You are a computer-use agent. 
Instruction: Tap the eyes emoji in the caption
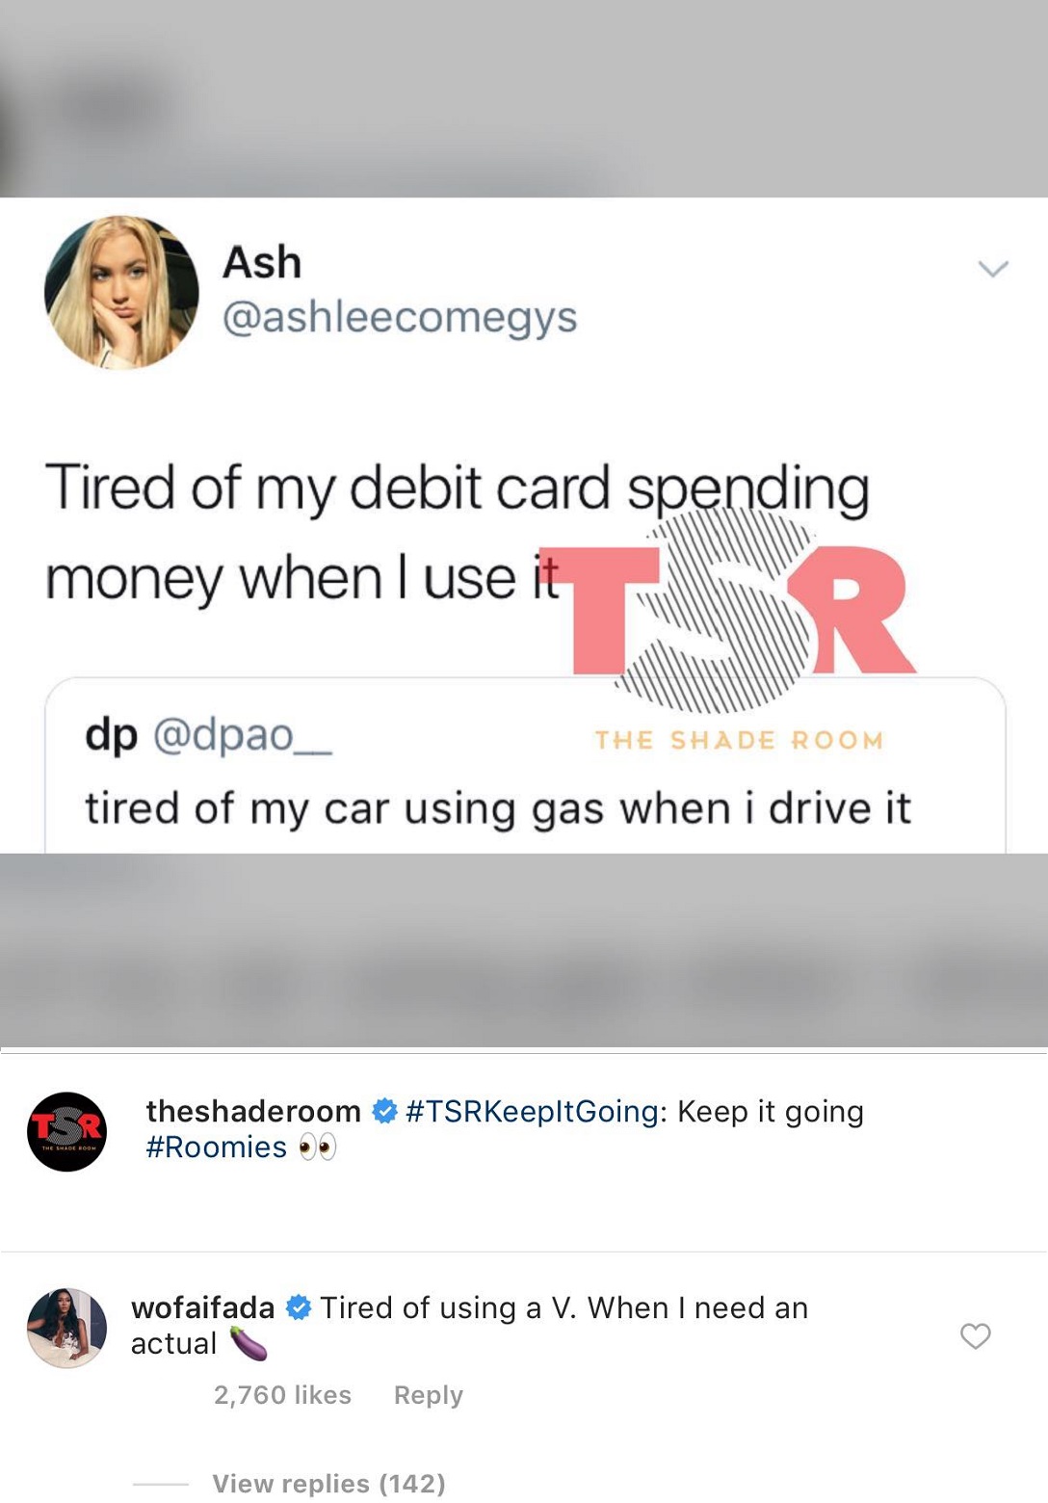[317, 1147]
